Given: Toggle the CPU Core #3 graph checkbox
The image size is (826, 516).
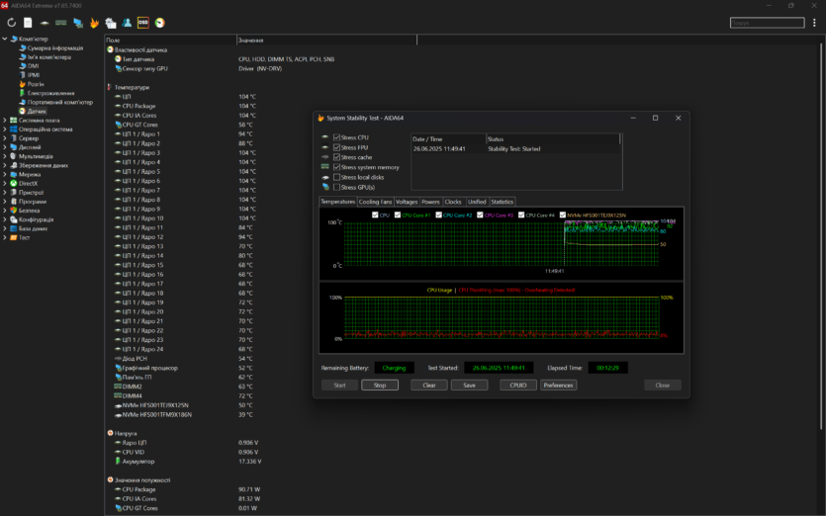Looking at the screenshot, I should pos(480,215).
